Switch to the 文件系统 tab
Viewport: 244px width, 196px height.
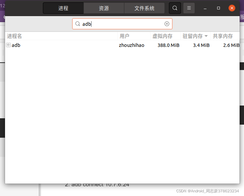144,8
